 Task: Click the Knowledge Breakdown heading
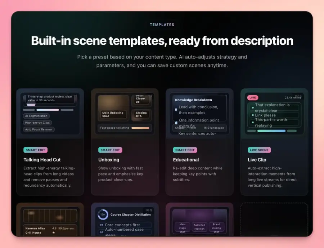[193, 100]
